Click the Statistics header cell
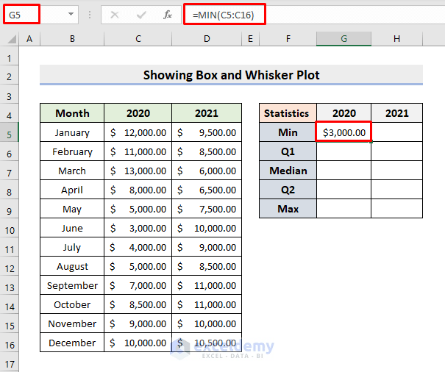Image resolution: width=445 pixels, height=372 pixels. pyautogui.click(x=288, y=113)
